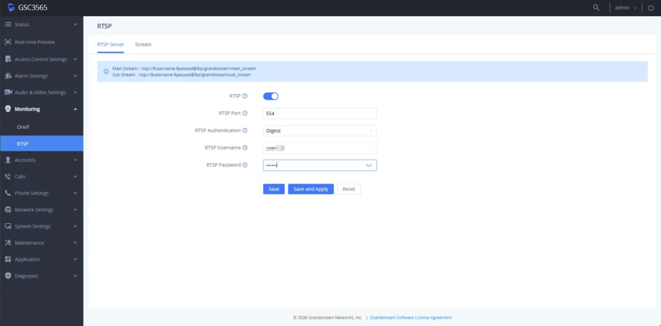This screenshot has width=661, height=326.
Task: Click the Reset button
Action: [349, 189]
